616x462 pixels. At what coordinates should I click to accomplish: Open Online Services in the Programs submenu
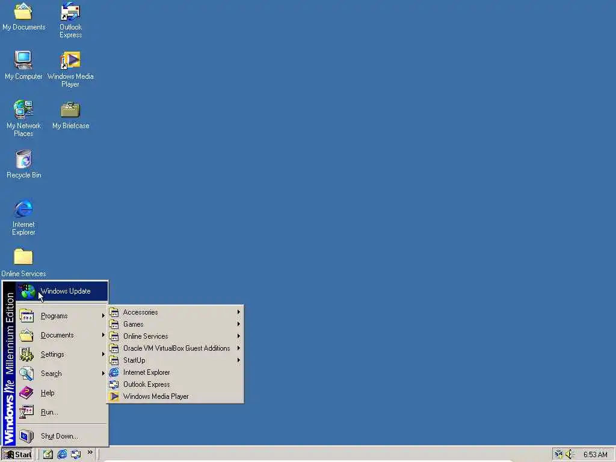pos(175,336)
